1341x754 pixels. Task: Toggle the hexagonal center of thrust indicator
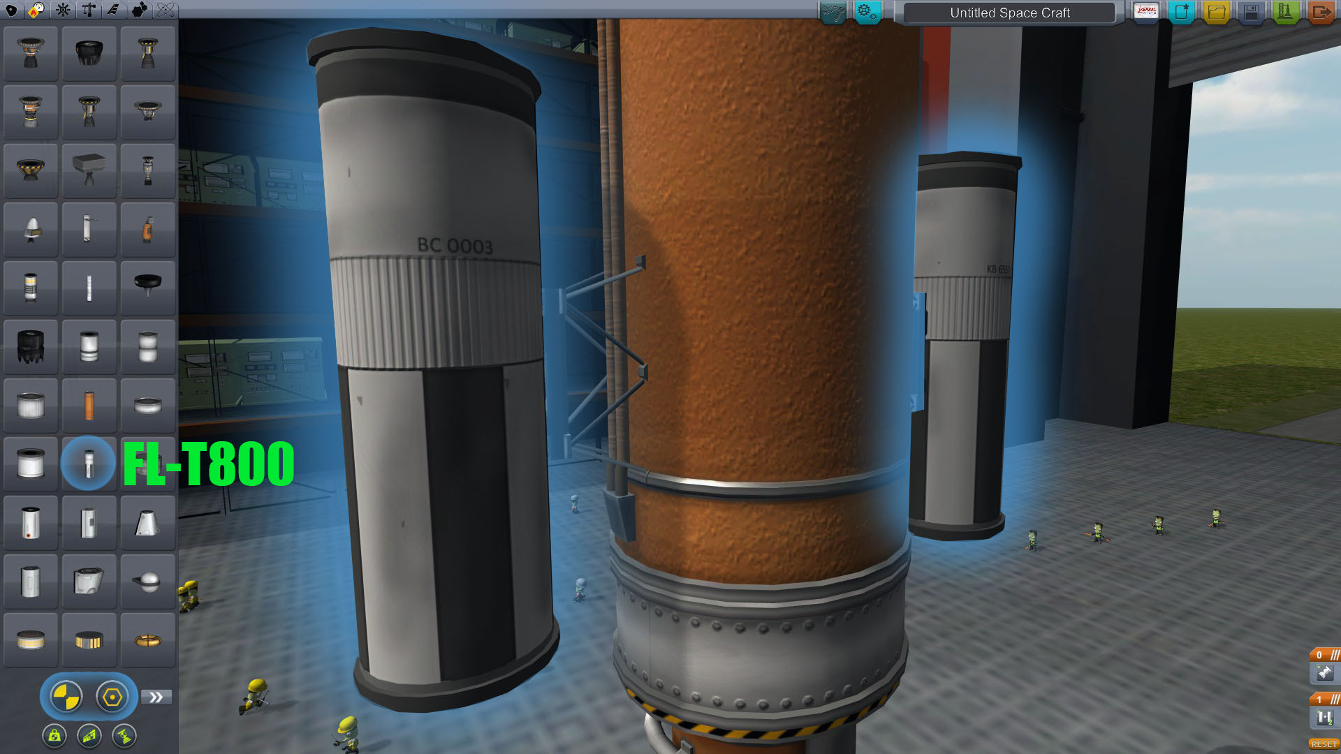112,697
